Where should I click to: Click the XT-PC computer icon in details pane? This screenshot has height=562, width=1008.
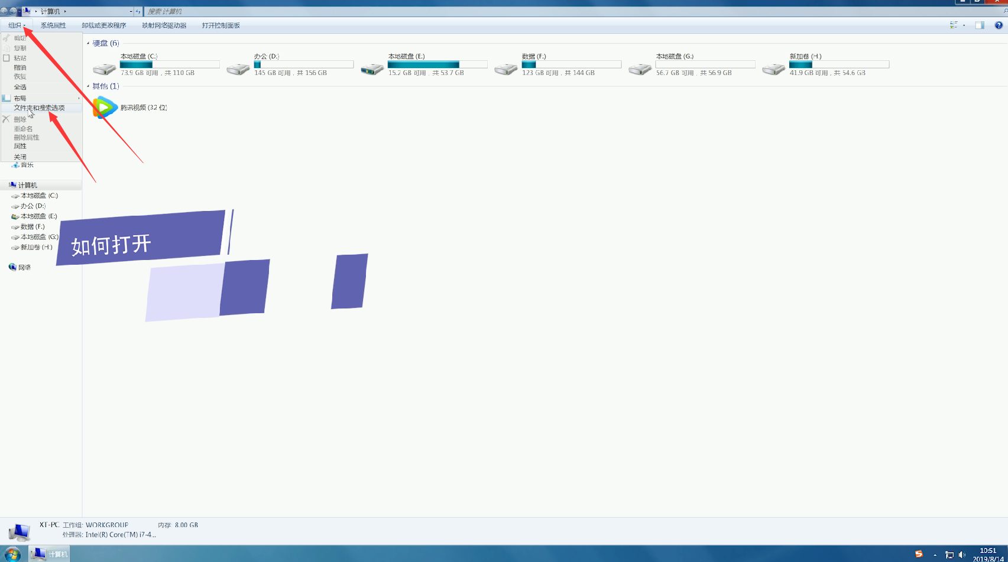(x=20, y=532)
